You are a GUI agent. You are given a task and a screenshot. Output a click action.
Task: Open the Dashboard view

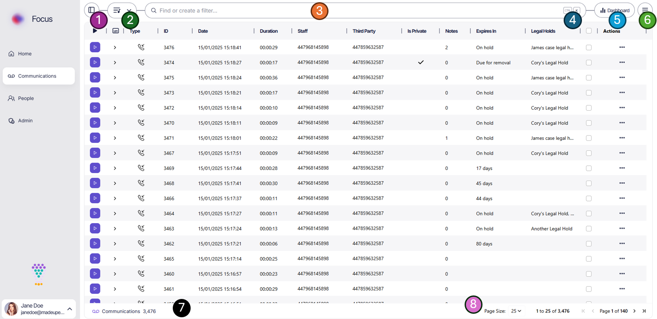(x=614, y=10)
